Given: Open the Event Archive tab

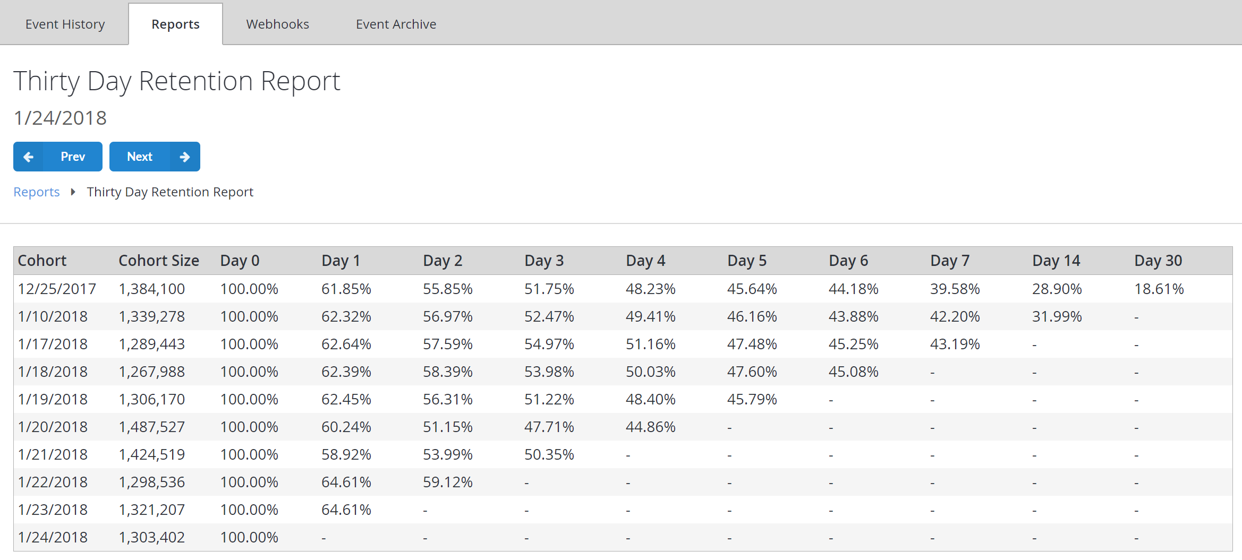Looking at the screenshot, I should pyautogui.click(x=396, y=24).
